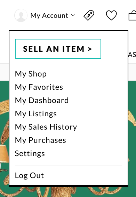The height and width of the screenshot is (197, 136).
Task: Open My Shop from the menu
Action: point(31,74)
